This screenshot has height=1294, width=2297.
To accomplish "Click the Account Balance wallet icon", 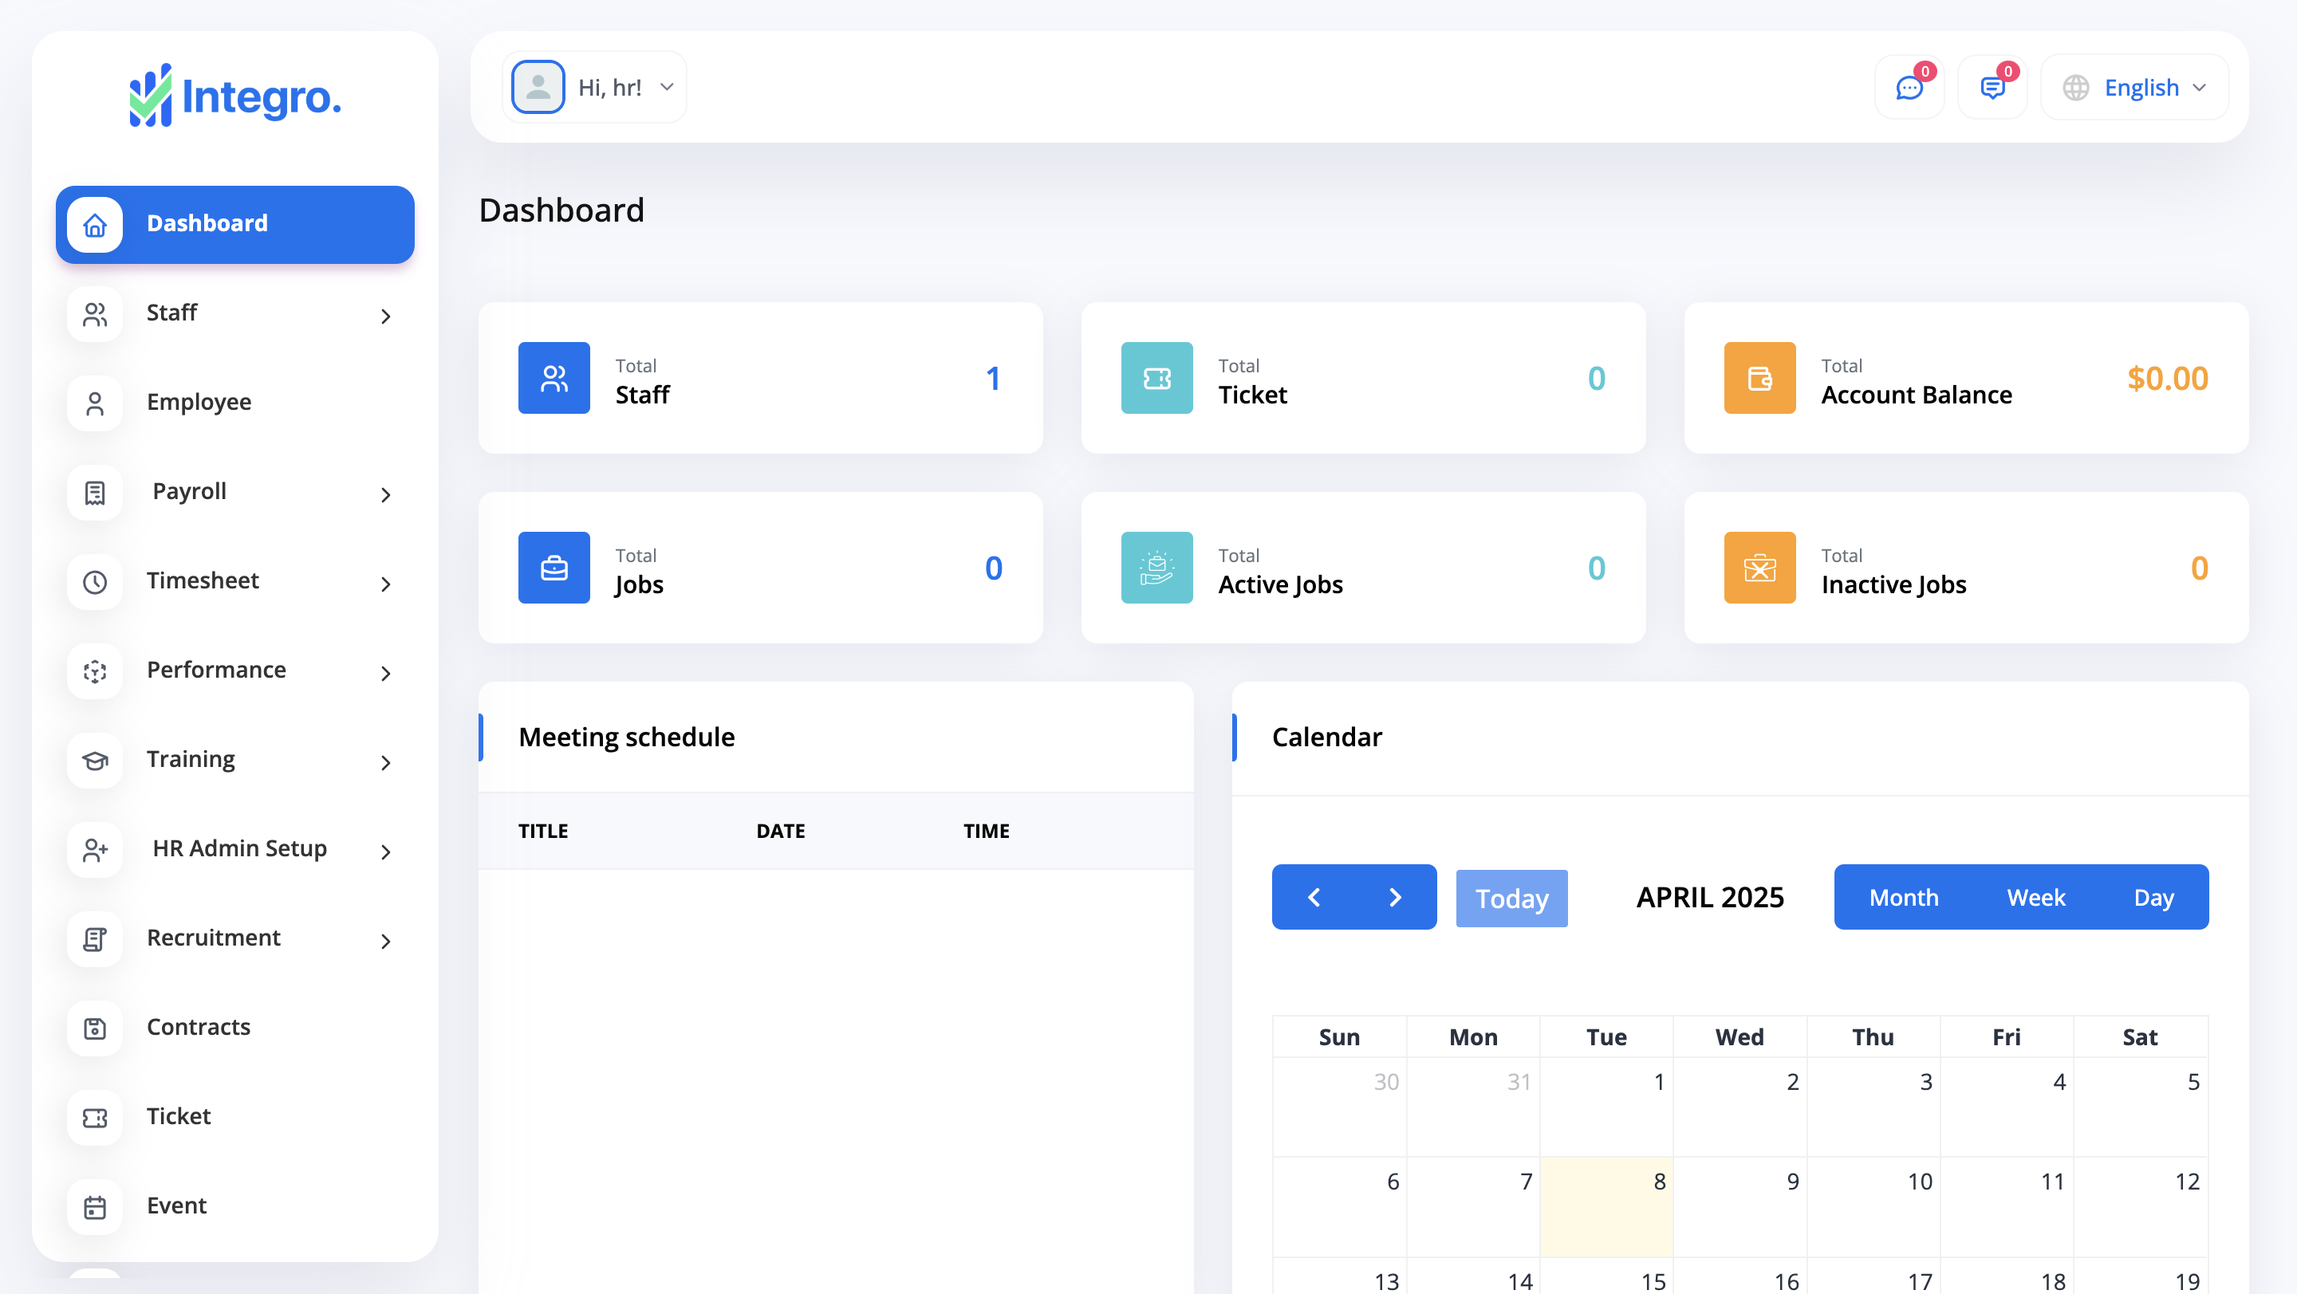I will coord(1759,378).
